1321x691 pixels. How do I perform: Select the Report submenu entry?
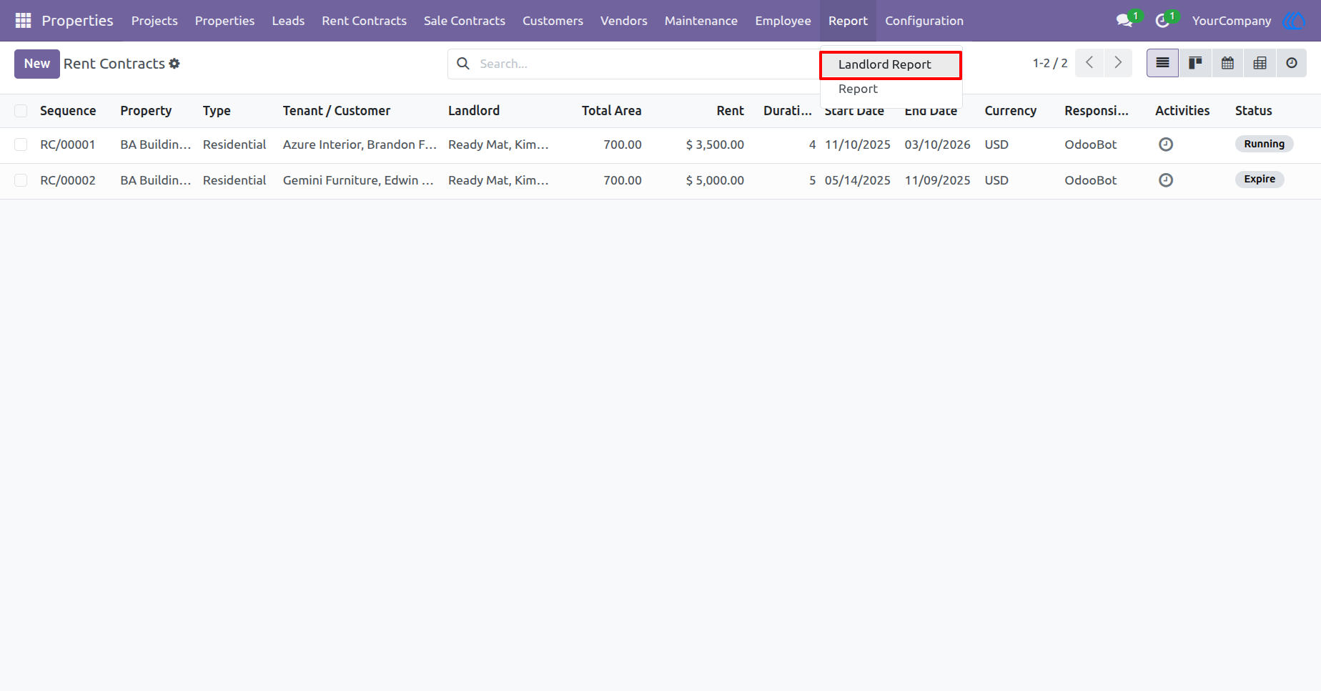click(x=891, y=89)
